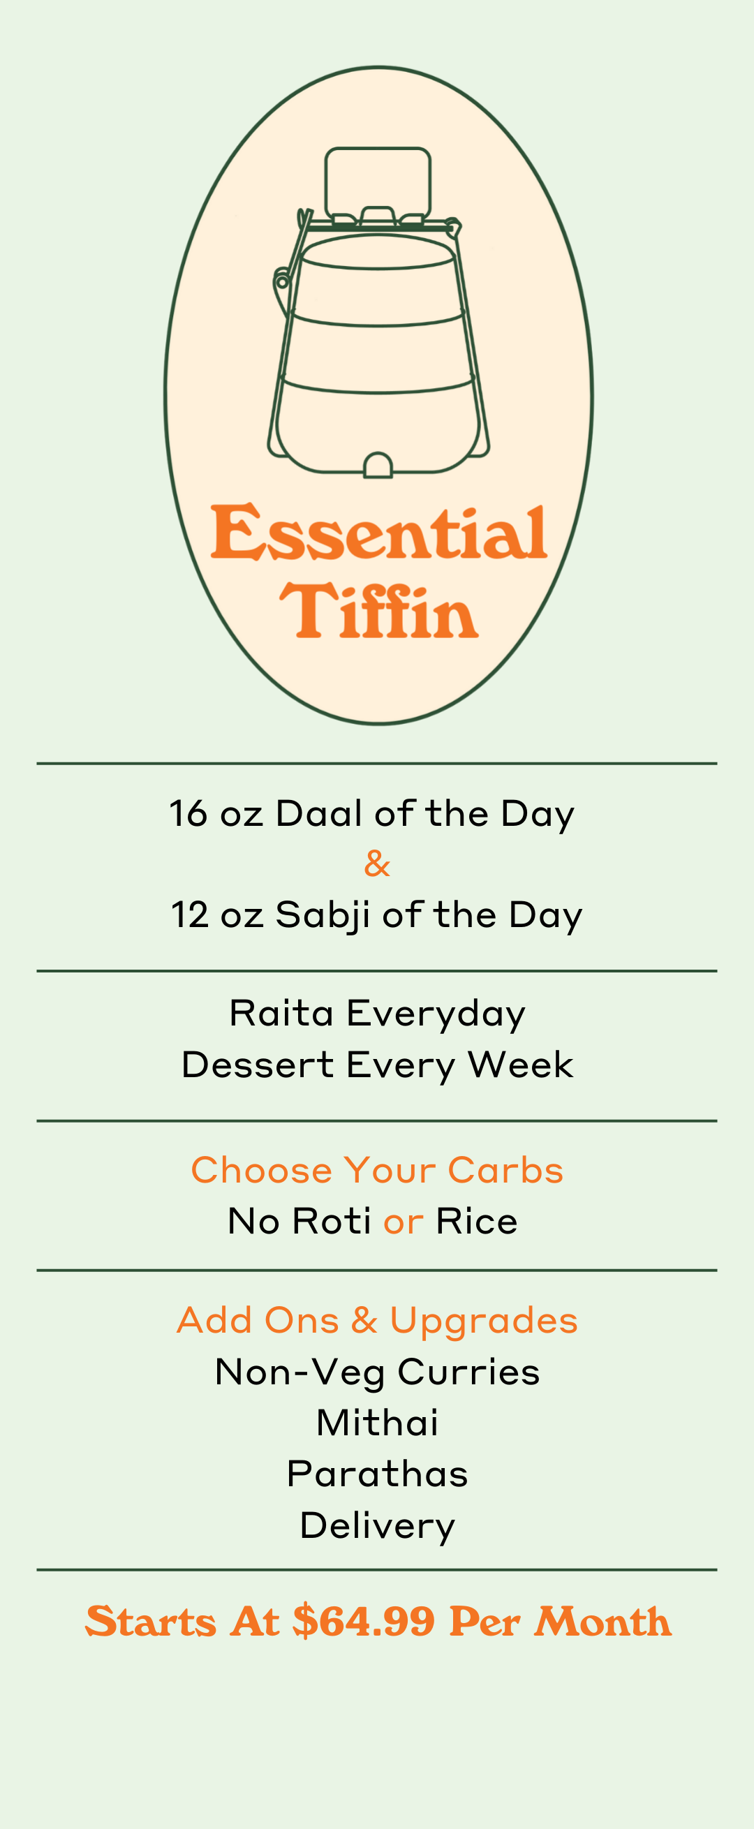Click the tiffin carrier illustration
The width and height of the screenshot is (754, 1829).
pos(378,313)
